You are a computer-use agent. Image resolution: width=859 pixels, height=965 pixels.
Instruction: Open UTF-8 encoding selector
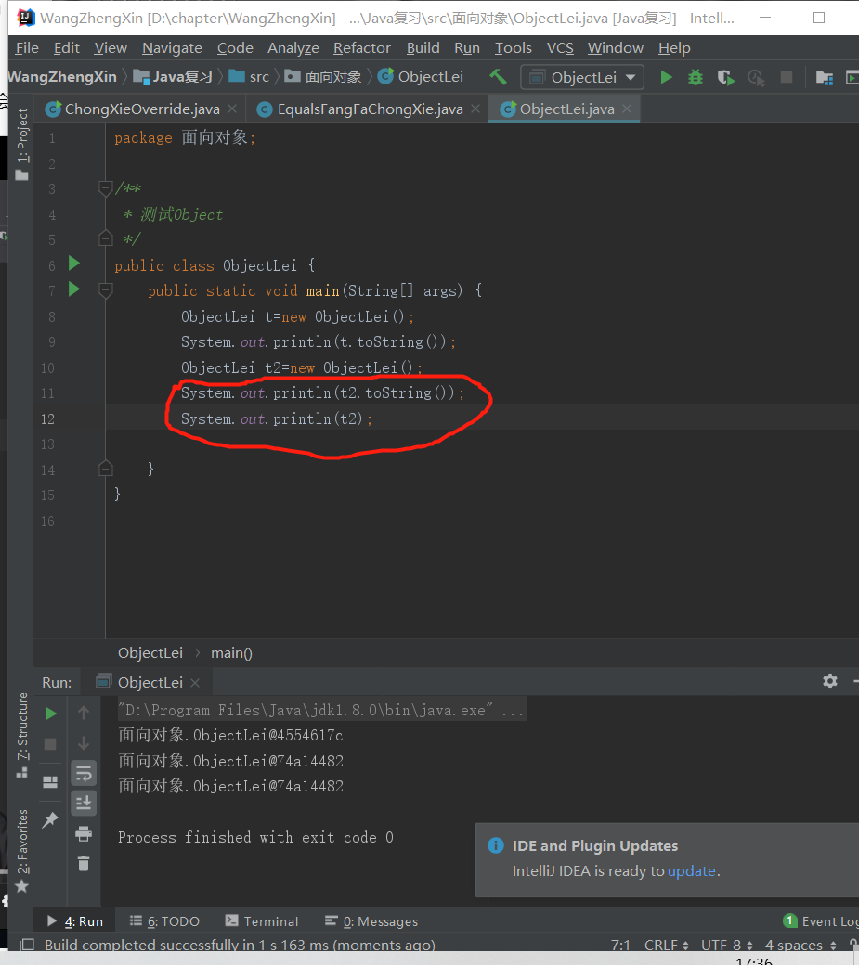point(726,945)
